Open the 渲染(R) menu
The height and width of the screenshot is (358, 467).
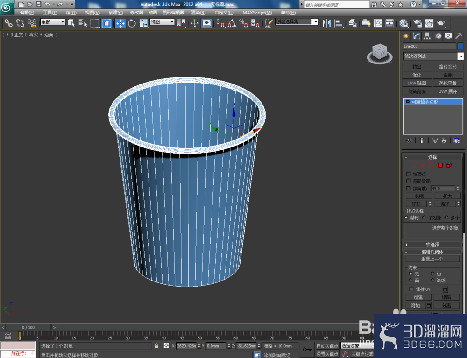[x=198, y=13]
